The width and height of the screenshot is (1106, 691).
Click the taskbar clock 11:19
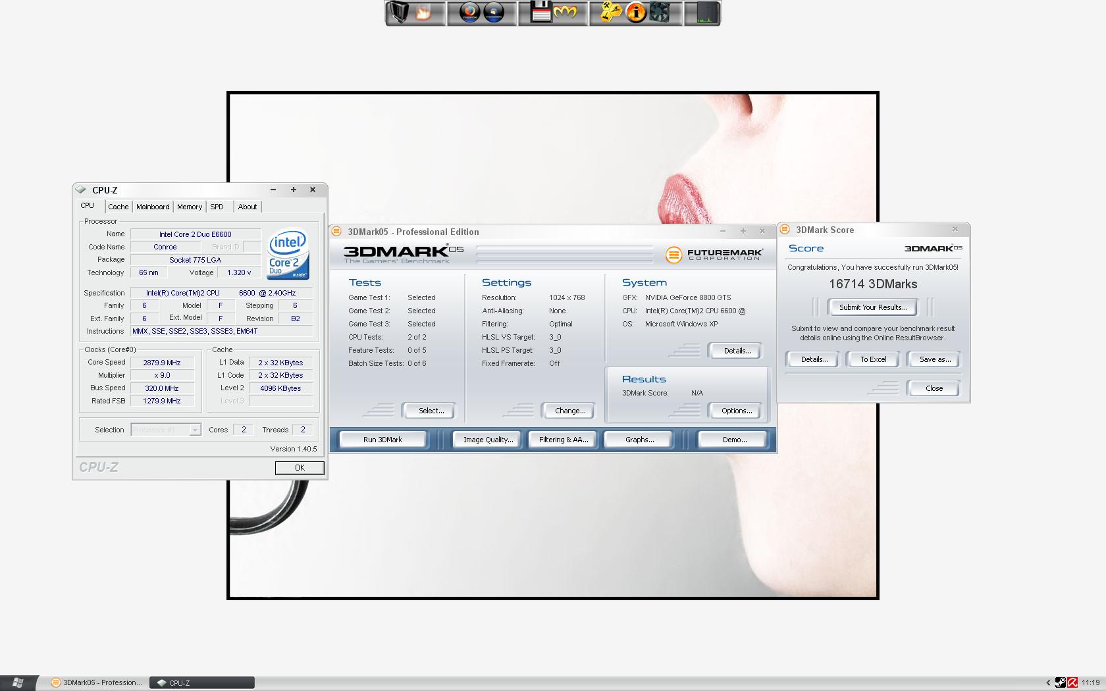1090,682
